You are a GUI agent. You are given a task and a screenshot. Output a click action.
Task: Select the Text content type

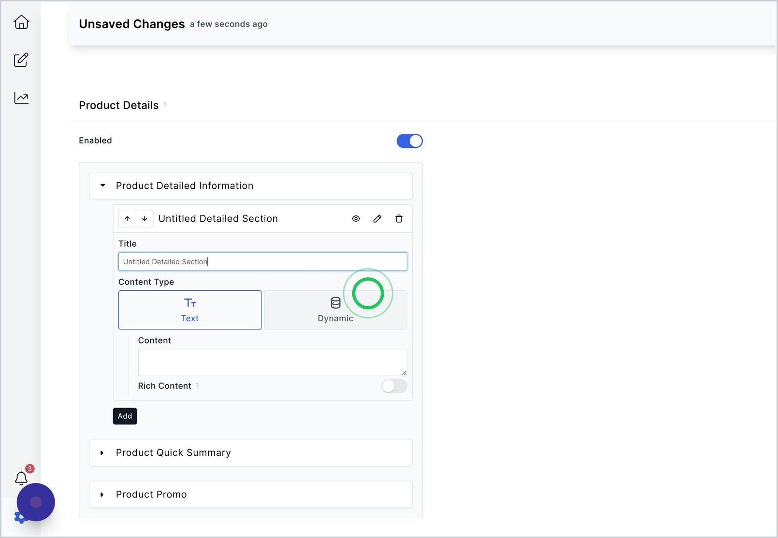pyautogui.click(x=190, y=310)
